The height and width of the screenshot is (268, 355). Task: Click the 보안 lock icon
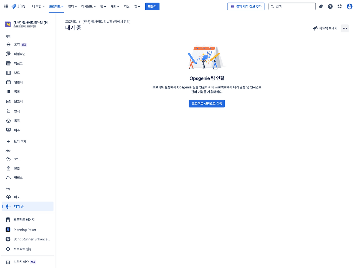click(x=8, y=168)
